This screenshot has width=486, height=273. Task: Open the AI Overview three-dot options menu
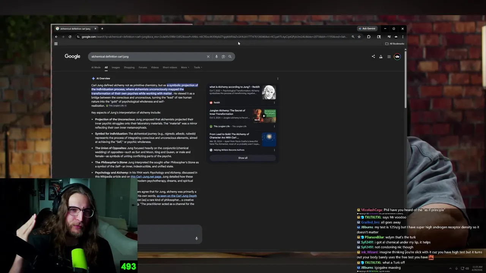click(x=278, y=78)
